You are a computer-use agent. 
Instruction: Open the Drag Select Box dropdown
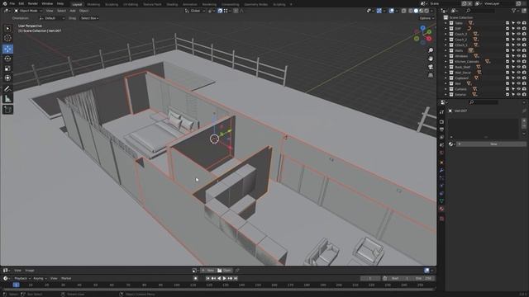tap(89, 18)
